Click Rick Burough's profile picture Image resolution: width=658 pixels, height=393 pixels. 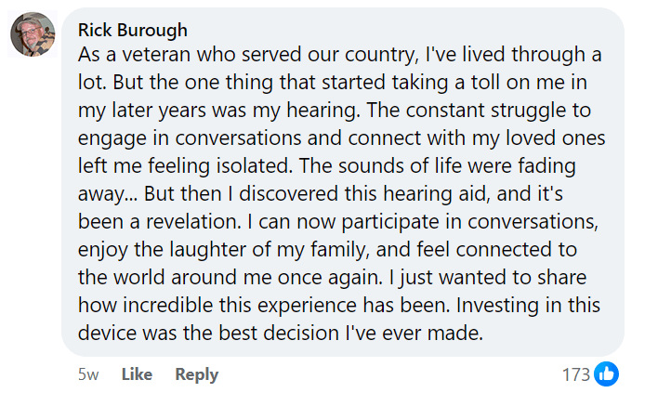point(31,35)
